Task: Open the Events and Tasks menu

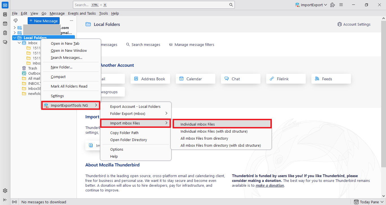Action: [x=82, y=13]
